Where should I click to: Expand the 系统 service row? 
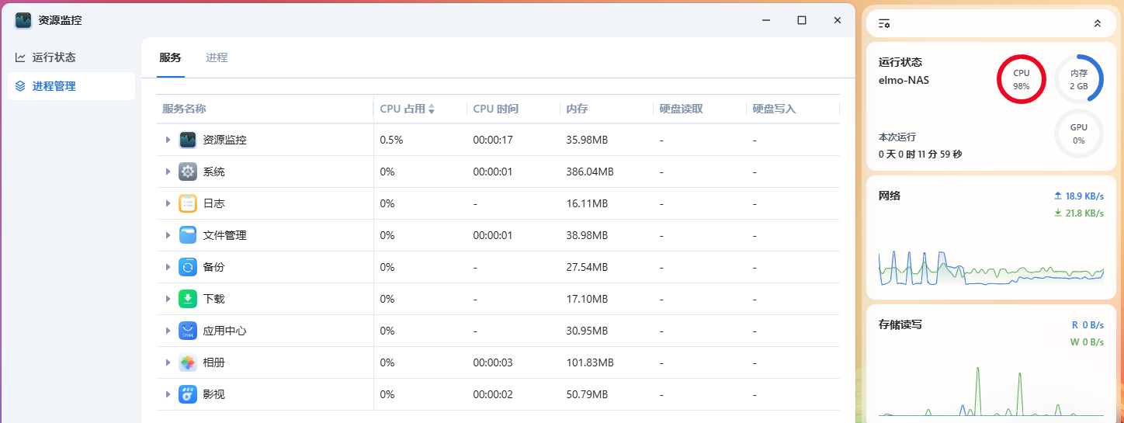coord(168,172)
